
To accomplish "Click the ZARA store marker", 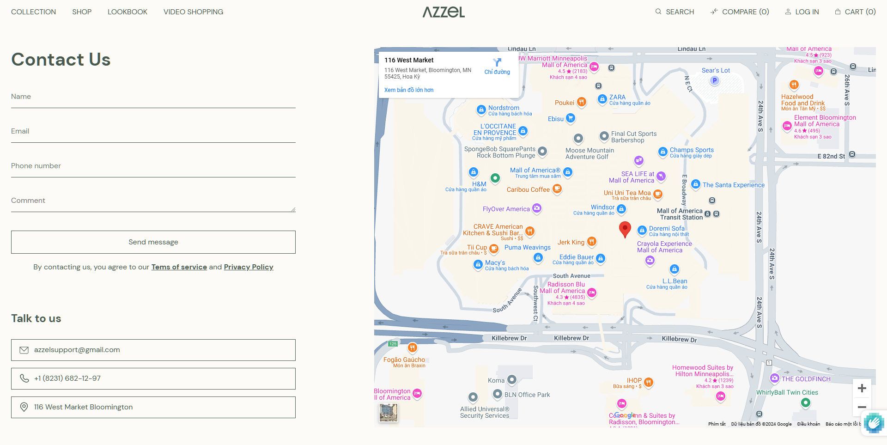I will click(602, 99).
